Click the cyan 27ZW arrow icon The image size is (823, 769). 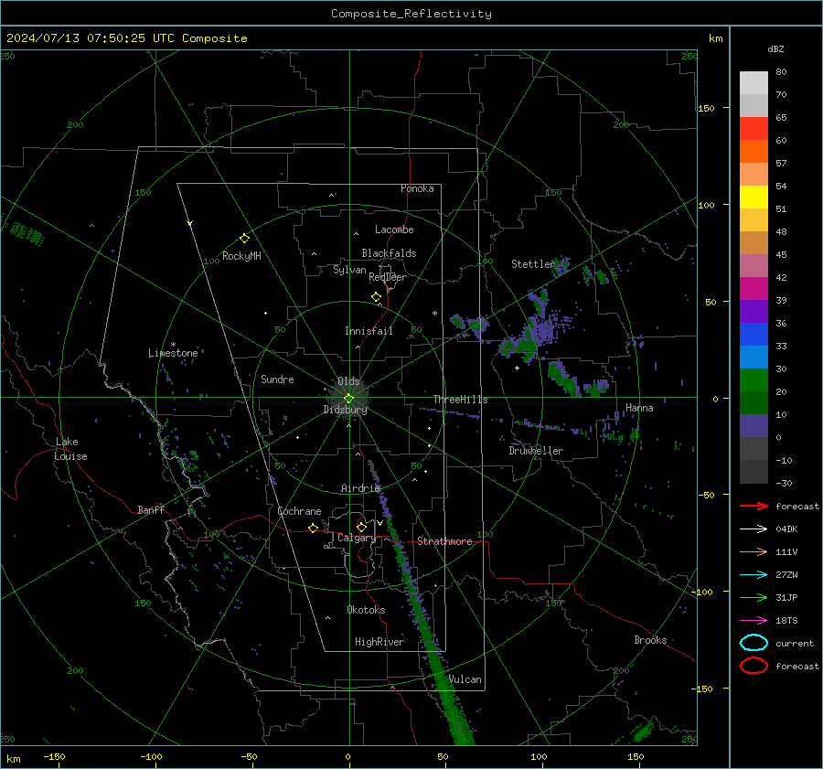754,575
